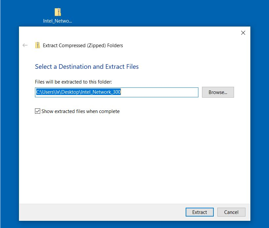Click the 'Files will be extracted to this folder' label
This screenshot has height=228, width=269.
pyautogui.click(x=73, y=82)
